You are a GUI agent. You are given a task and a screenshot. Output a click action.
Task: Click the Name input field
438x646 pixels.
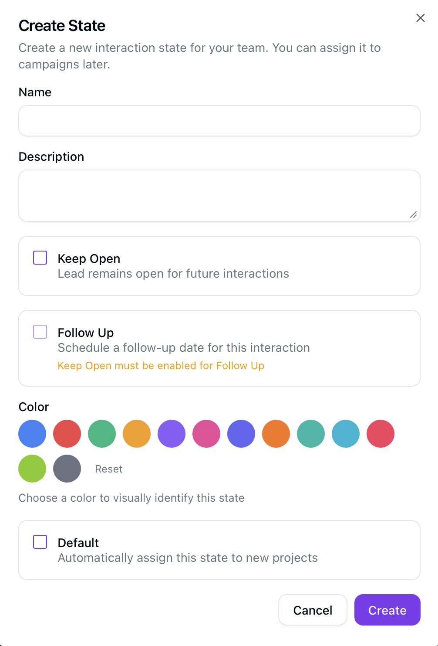219,121
